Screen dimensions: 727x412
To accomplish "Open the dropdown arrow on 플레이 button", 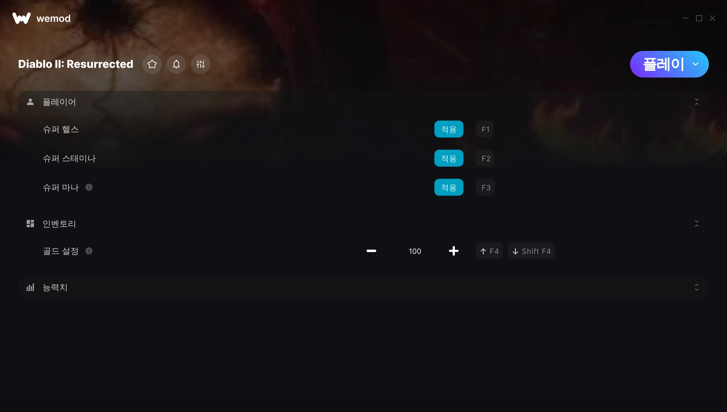I will coord(695,64).
